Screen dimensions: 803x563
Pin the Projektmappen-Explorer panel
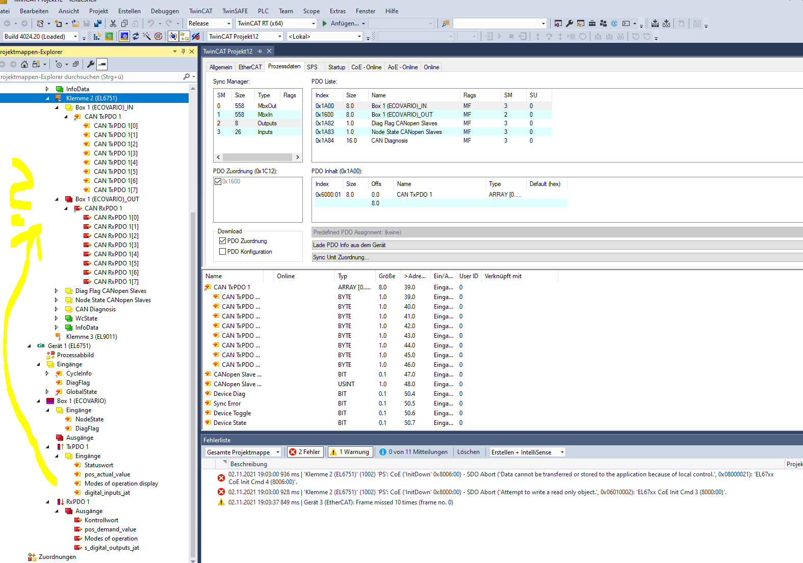click(x=183, y=51)
